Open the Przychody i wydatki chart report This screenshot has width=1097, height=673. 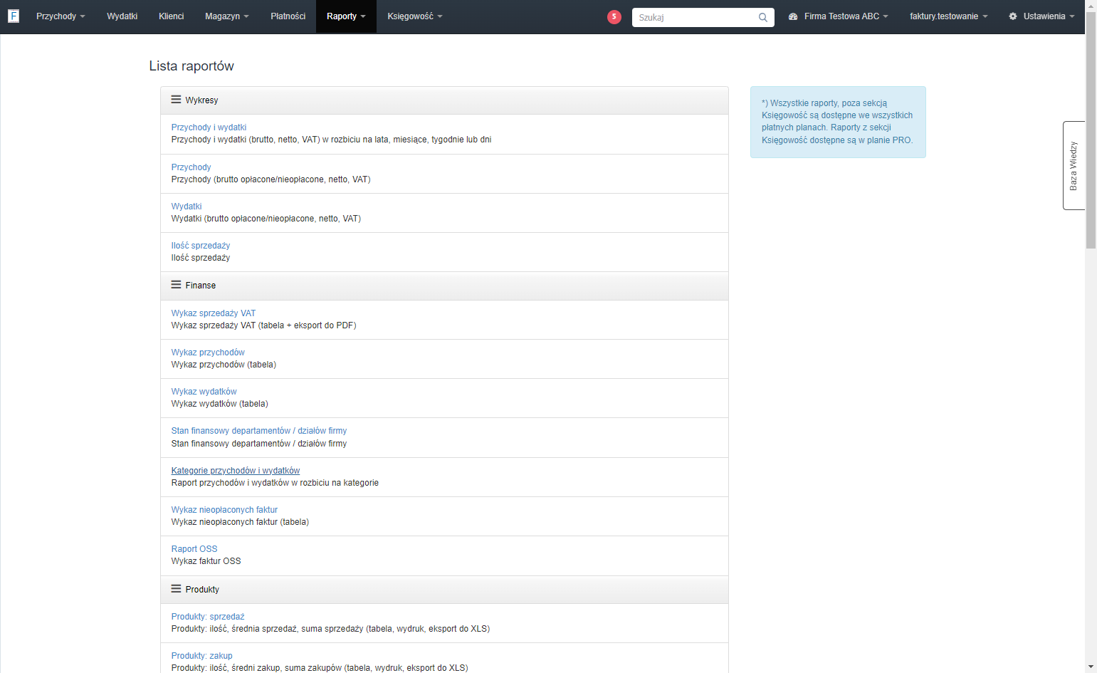[209, 127]
